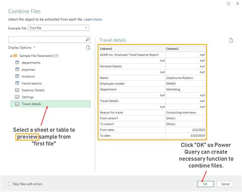The height and width of the screenshot is (192, 242).
Task: Click the 3/10/2019 date cell
Action: click(185, 136)
